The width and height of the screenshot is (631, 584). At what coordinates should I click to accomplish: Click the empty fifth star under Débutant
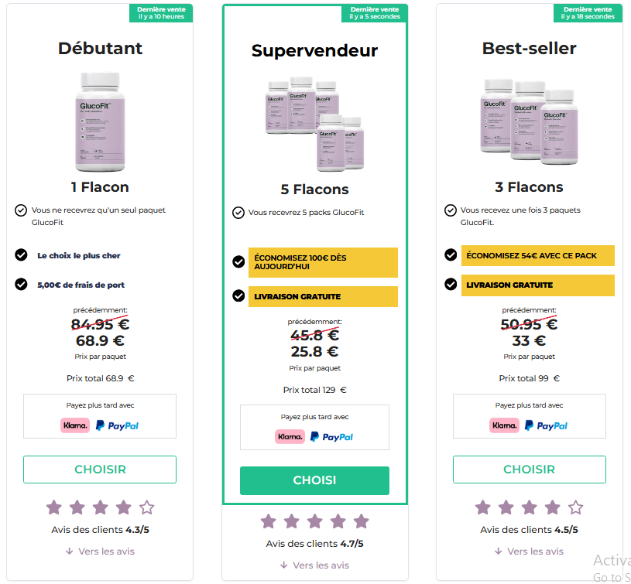point(147,507)
